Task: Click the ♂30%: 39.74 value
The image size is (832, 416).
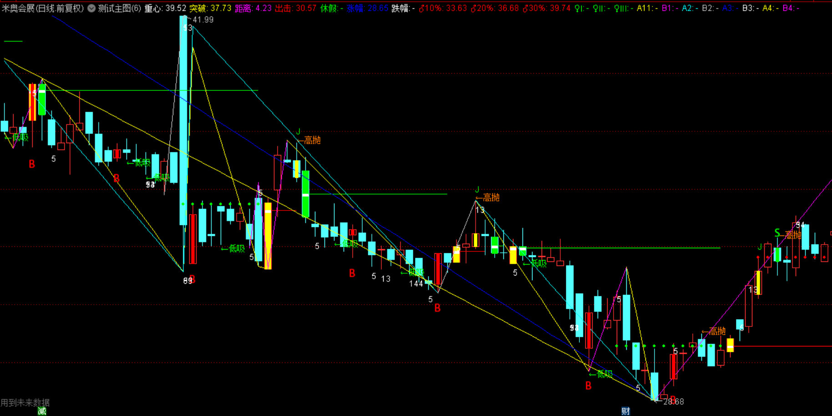Action: [x=547, y=8]
